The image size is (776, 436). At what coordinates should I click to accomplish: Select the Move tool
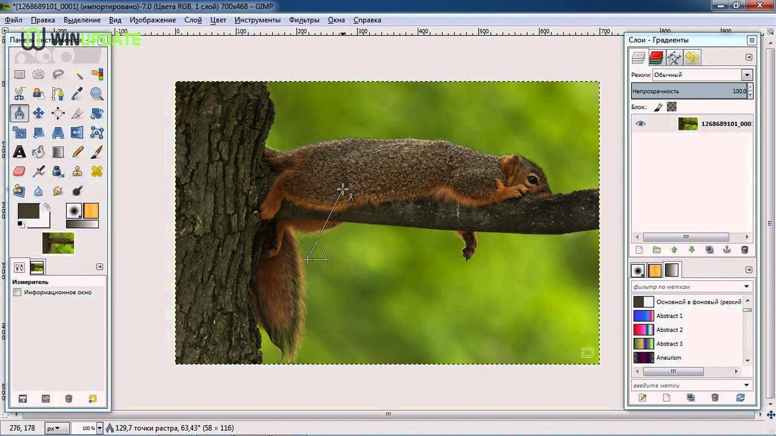click(39, 114)
